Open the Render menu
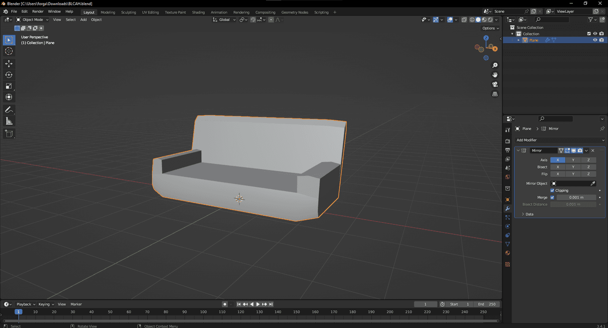The image size is (608, 328). point(38,11)
